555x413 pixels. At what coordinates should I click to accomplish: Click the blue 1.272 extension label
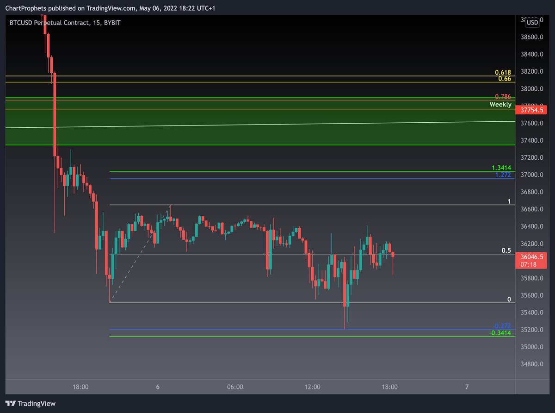503,175
